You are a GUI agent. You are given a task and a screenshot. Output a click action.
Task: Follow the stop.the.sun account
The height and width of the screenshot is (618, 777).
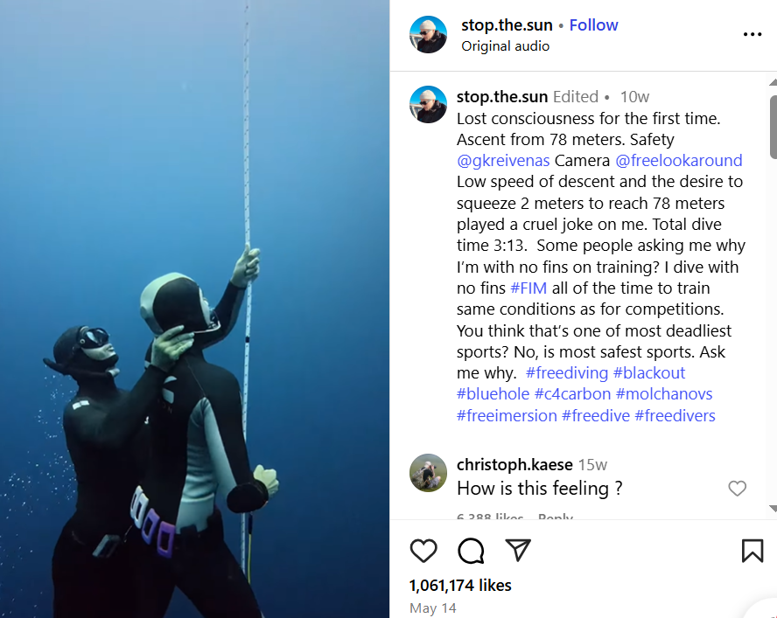593,25
